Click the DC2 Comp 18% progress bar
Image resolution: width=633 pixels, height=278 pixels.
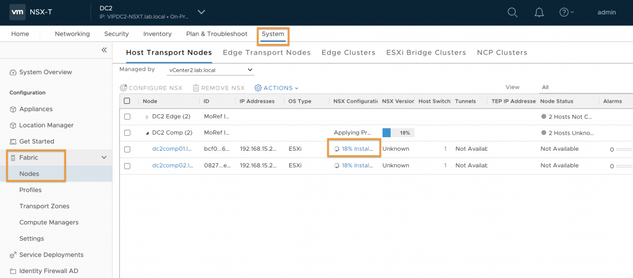398,133
